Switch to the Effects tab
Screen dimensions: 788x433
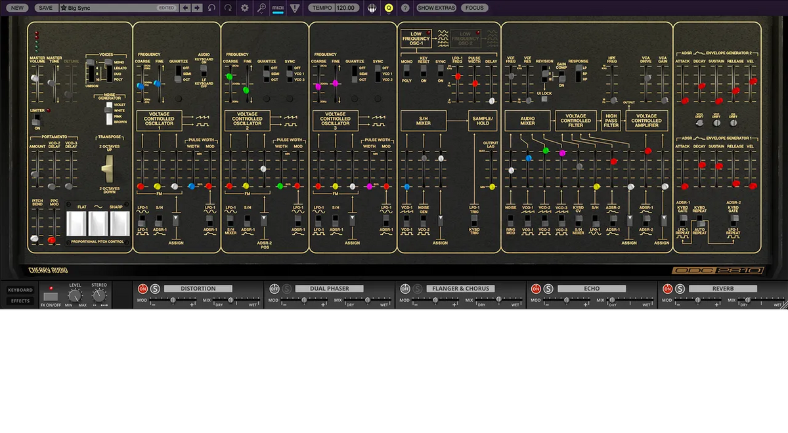point(20,301)
